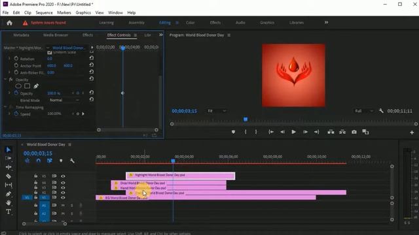Select the Track Select Forward tool
This screenshot has width=419, height=235.
pos(9,158)
